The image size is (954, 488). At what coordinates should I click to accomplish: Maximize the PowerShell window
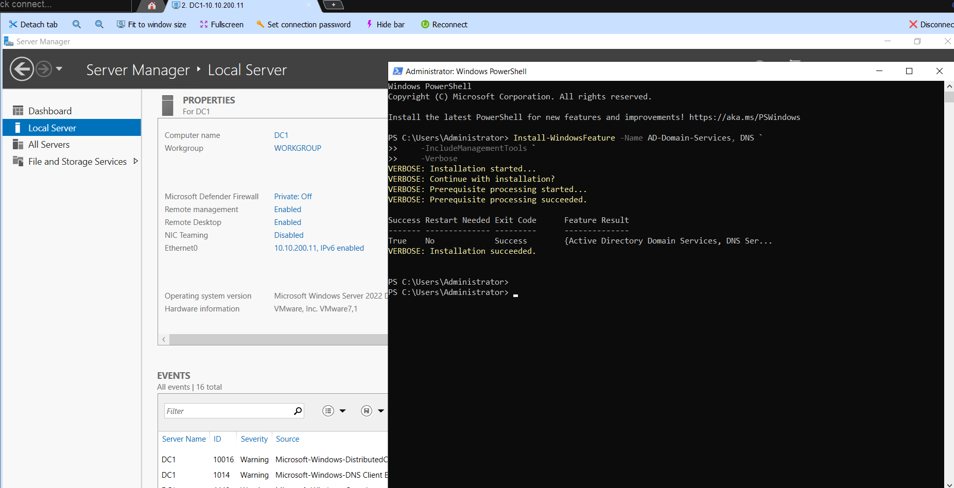pyautogui.click(x=909, y=71)
